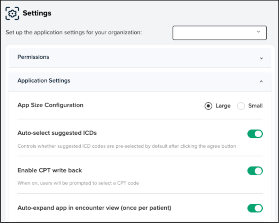Click the Permissions section chevron icon
The width and height of the screenshot is (279, 223).
tap(261, 58)
